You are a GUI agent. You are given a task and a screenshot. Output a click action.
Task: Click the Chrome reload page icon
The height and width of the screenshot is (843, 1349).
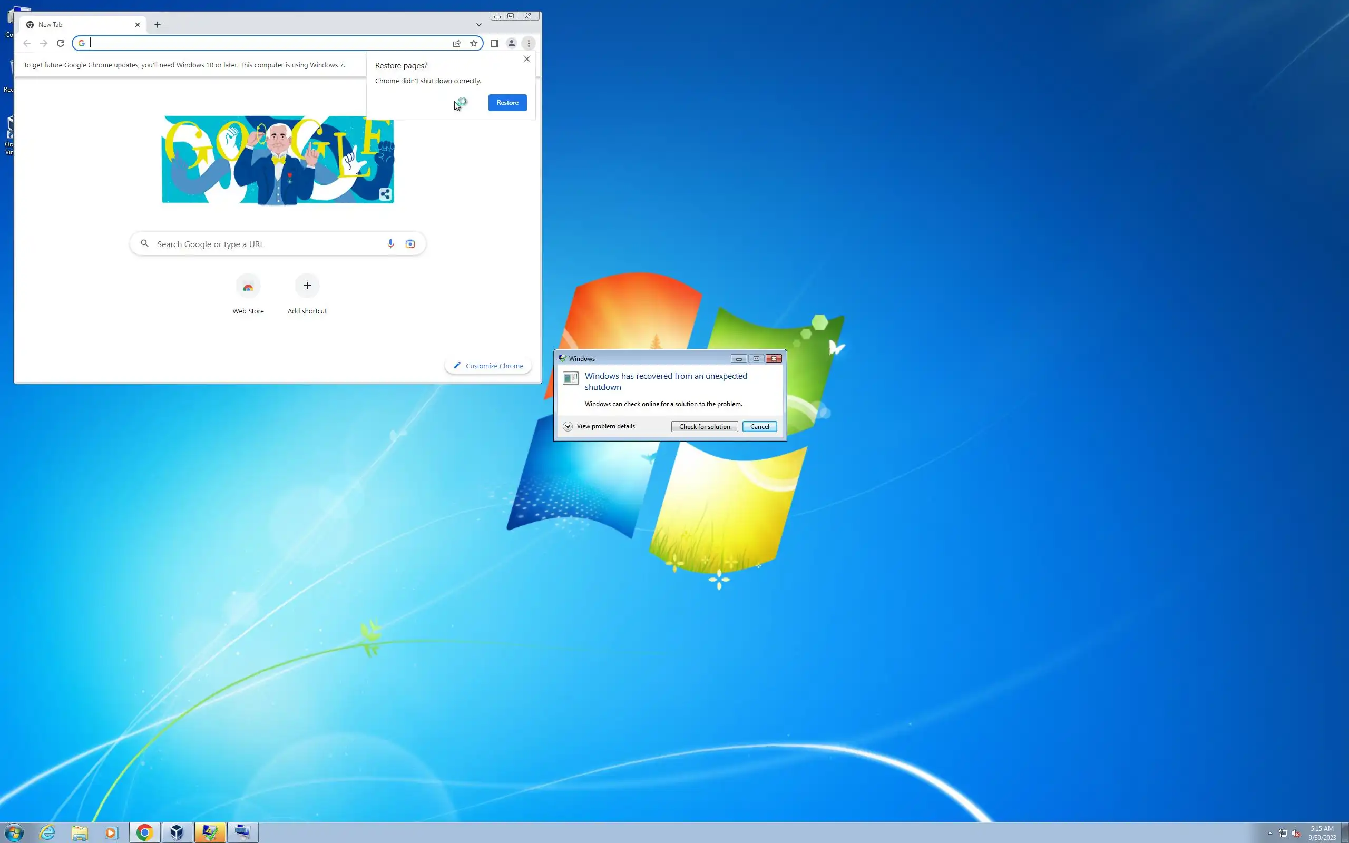click(x=61, y=43)
